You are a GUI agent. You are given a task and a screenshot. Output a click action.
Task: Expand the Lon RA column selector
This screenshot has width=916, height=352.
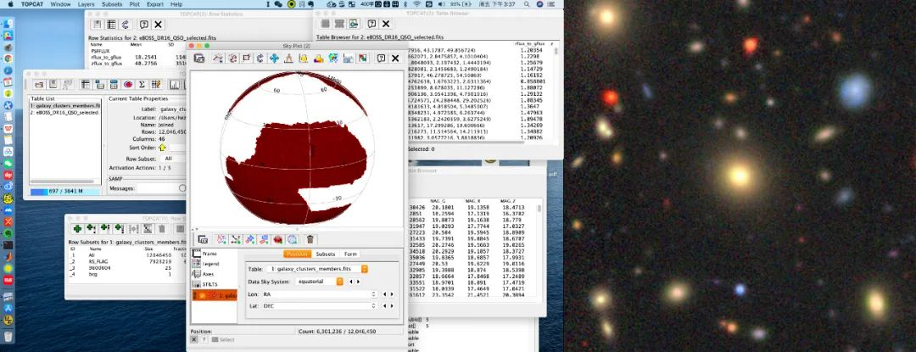pos(373,293)
